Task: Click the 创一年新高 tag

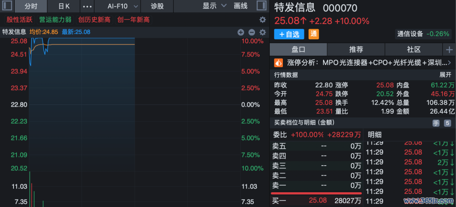Action: [133, 20]
